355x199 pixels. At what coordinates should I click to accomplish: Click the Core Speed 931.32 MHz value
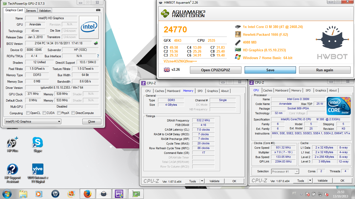283,147
